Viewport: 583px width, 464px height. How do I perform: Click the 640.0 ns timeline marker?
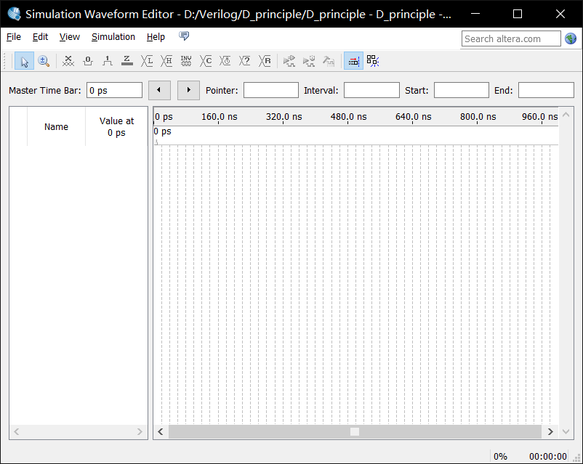click(x=413, y=117)
